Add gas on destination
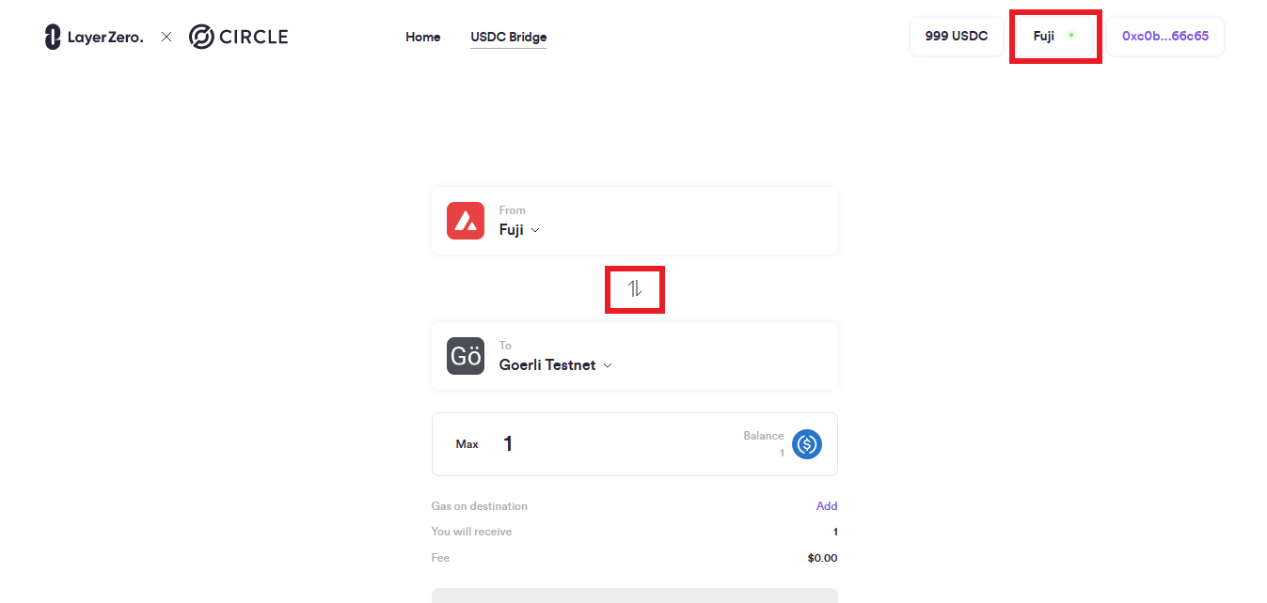 click(x=827, y=506)
